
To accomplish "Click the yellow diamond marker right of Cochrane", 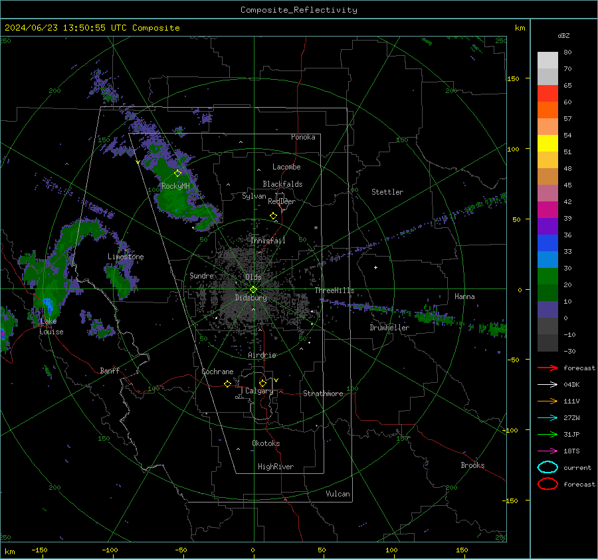I will click(x=228, y=384).
